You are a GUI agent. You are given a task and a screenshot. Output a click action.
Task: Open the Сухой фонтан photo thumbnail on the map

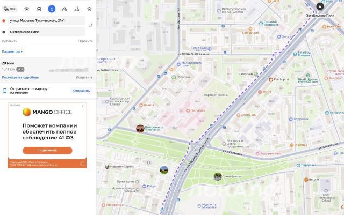tap(218, 176)
